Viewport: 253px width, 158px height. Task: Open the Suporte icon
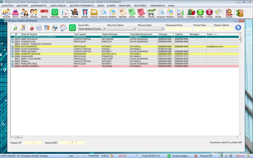tap(229, 13)
